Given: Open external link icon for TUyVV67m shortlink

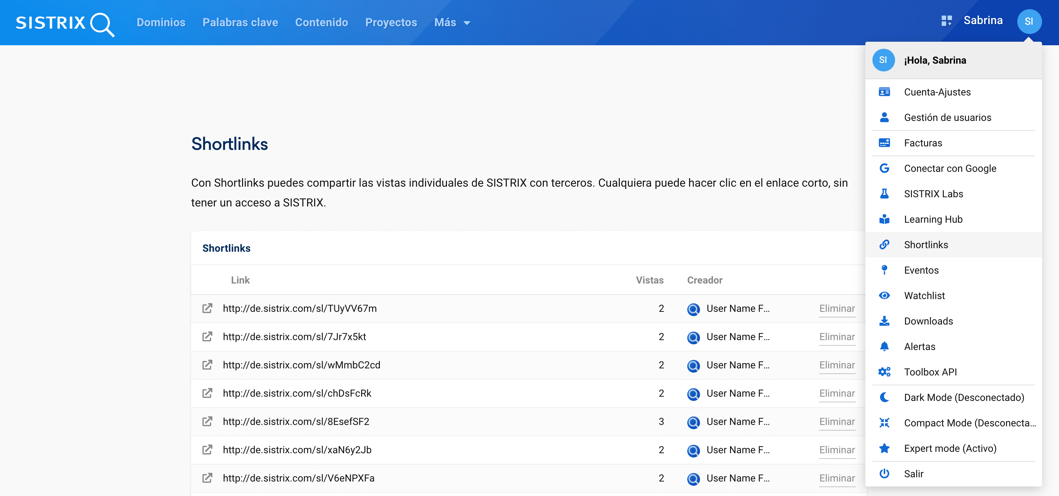Looking at the screenshot, I should coord(207,309).
